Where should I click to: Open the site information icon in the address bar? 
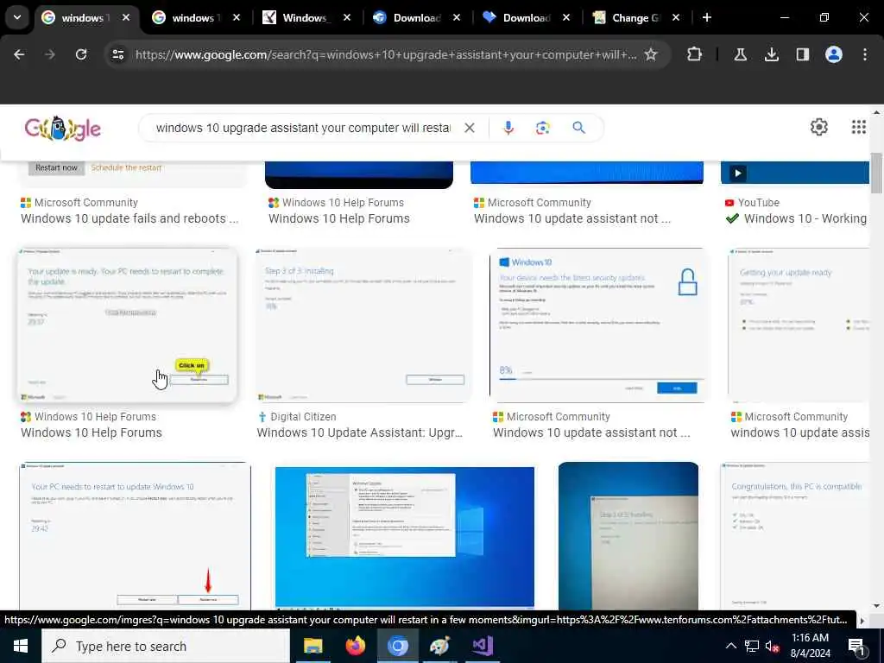[x=117, y=54]
